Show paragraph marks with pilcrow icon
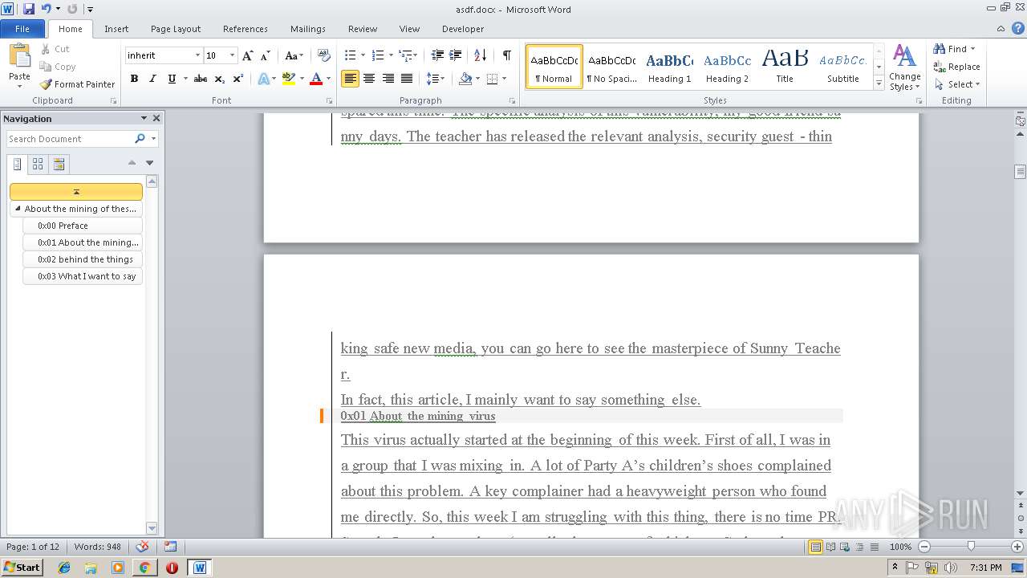The width and height of the screenshot is (1027, 578). (506, 55)
